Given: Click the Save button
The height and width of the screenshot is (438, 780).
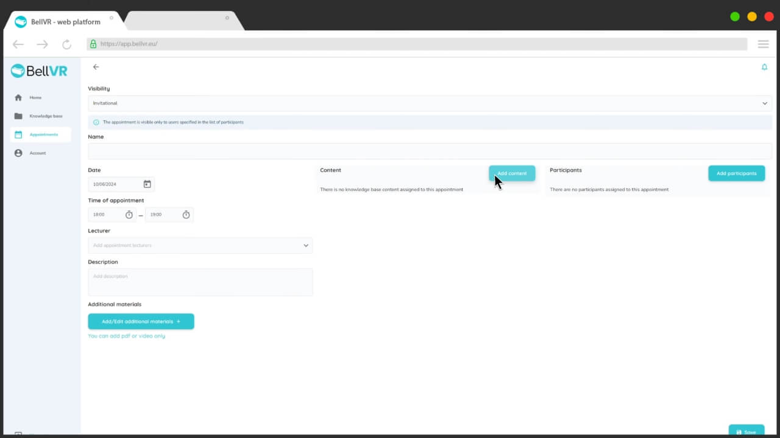Looking at the screenshot, I should click(746, 431).
